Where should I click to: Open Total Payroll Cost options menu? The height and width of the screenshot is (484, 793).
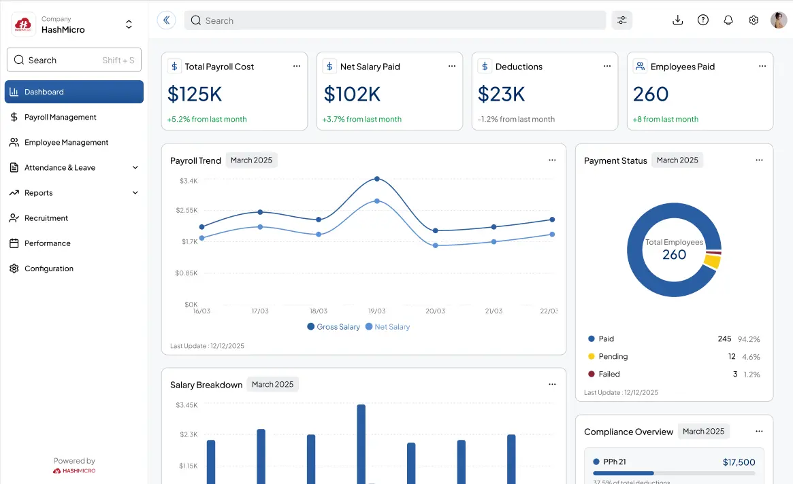pos(297,66)
